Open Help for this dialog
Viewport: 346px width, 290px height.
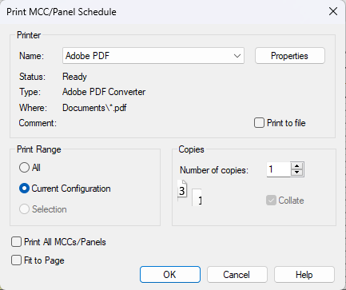[x=304, y=275]
